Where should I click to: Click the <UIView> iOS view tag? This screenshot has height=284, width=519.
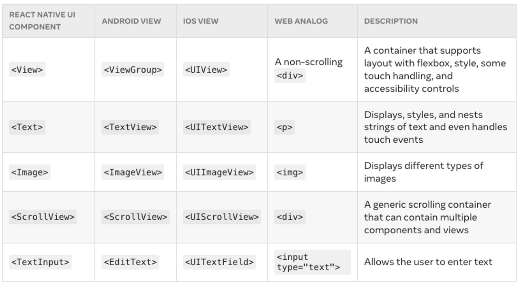pos(206,70)
